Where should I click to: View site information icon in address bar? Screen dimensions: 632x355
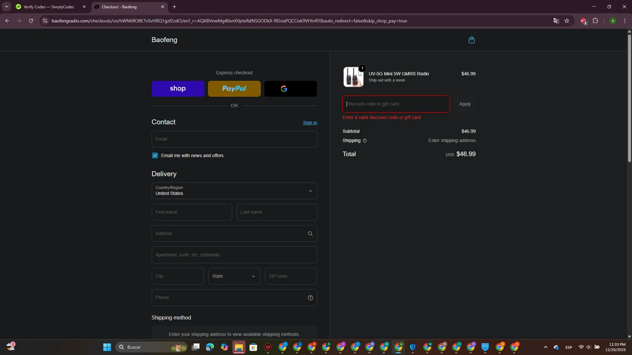[45, 21]
